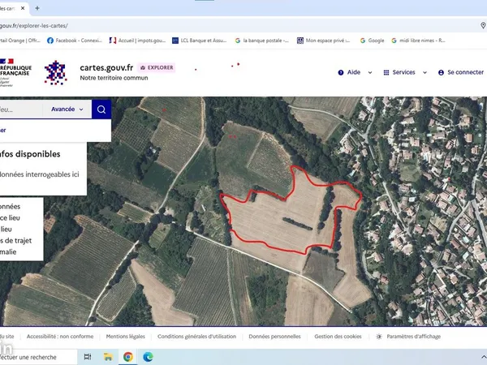Click the location search input field
Viewport: 487px width, 365px height.
click(21, 109)
